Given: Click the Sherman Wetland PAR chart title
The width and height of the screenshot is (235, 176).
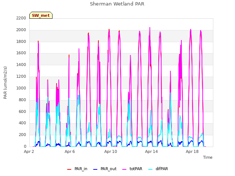Looking at the screenshot, I should pyautogui.click(x=117, y=4).
